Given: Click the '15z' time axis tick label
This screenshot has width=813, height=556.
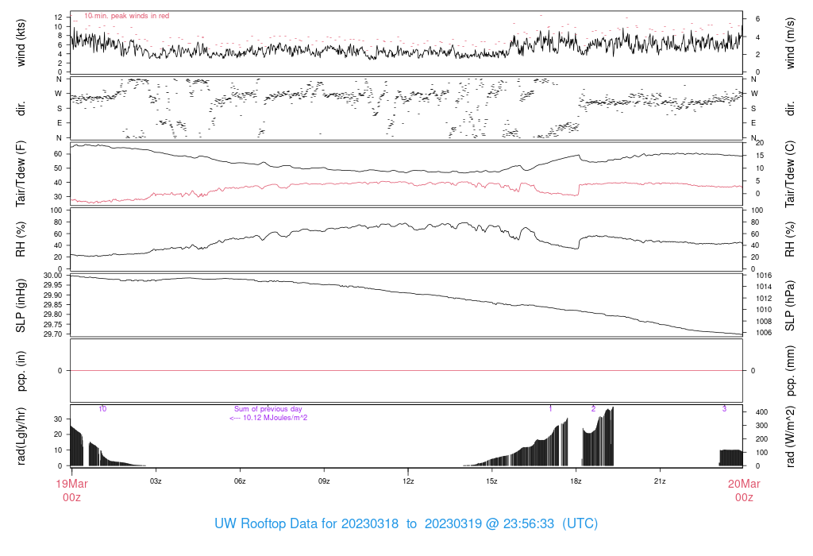Looking at the screenshot, I should pyautogui.click(x=491, y=481).
